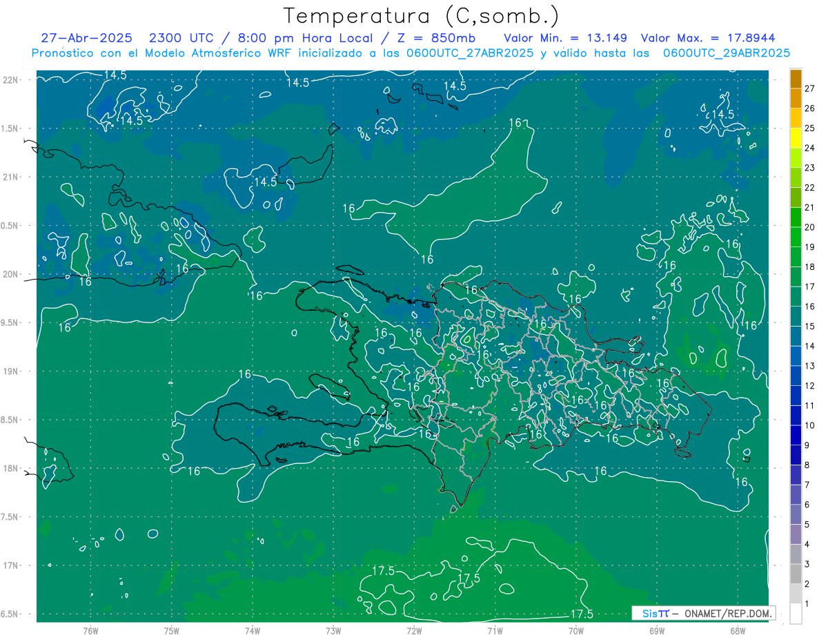Click the '72W' longitude axis label
Image resolution: width=828 pixels, height=640 pixels.
pos(414,631)
